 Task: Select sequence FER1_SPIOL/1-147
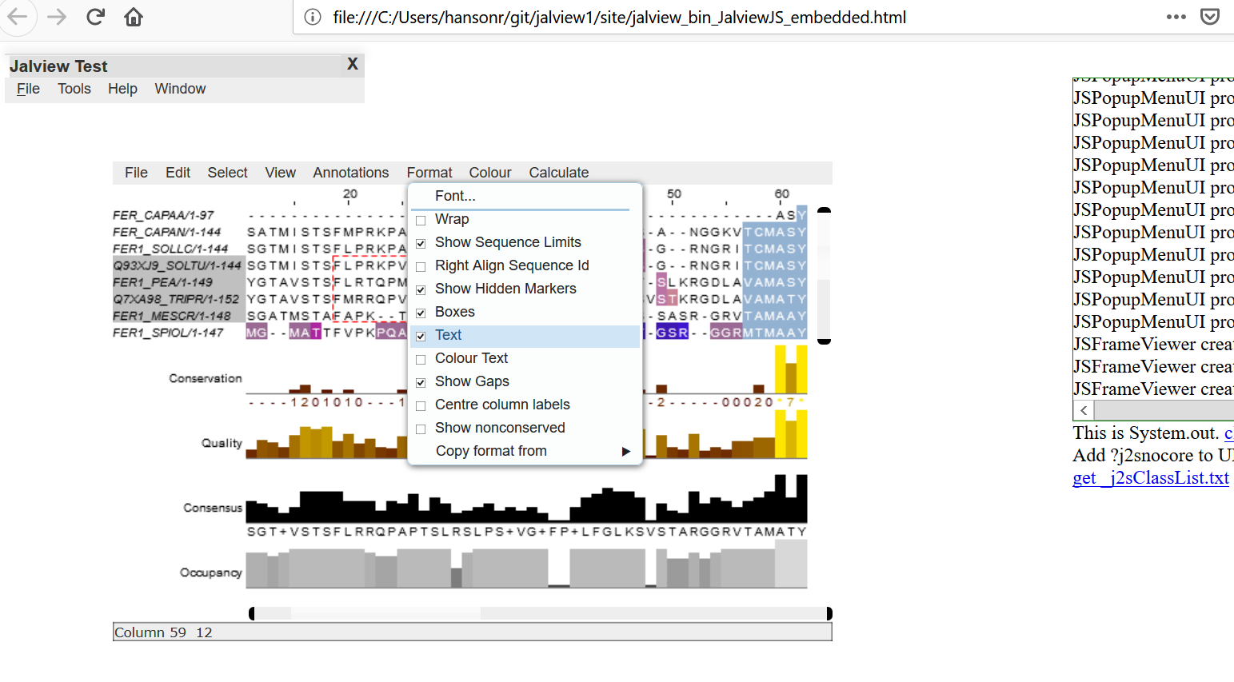click(x=168, y=333)
